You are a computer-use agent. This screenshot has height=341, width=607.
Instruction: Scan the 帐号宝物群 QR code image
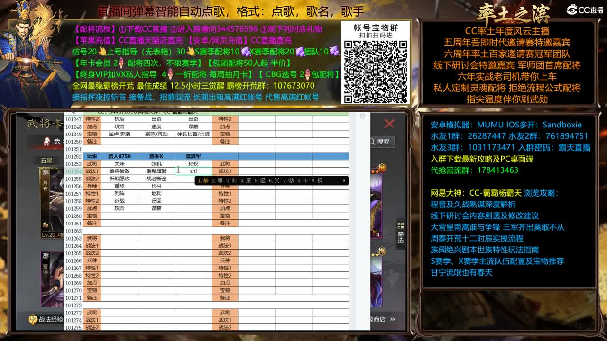376,72
